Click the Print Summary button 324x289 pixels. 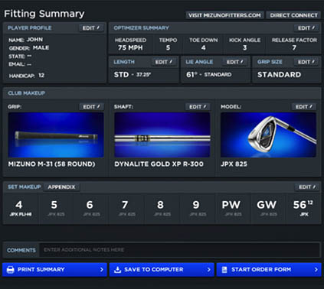54,270
